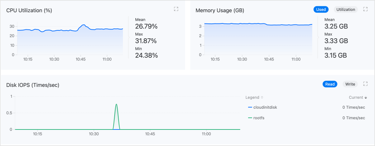This screenshot has height=146, width=375.
Task: Switch Memory Usage to Utilization view
Action: (x=346, y=10)
